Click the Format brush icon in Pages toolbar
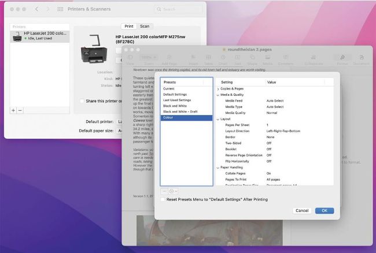 (x=342, y=57)
